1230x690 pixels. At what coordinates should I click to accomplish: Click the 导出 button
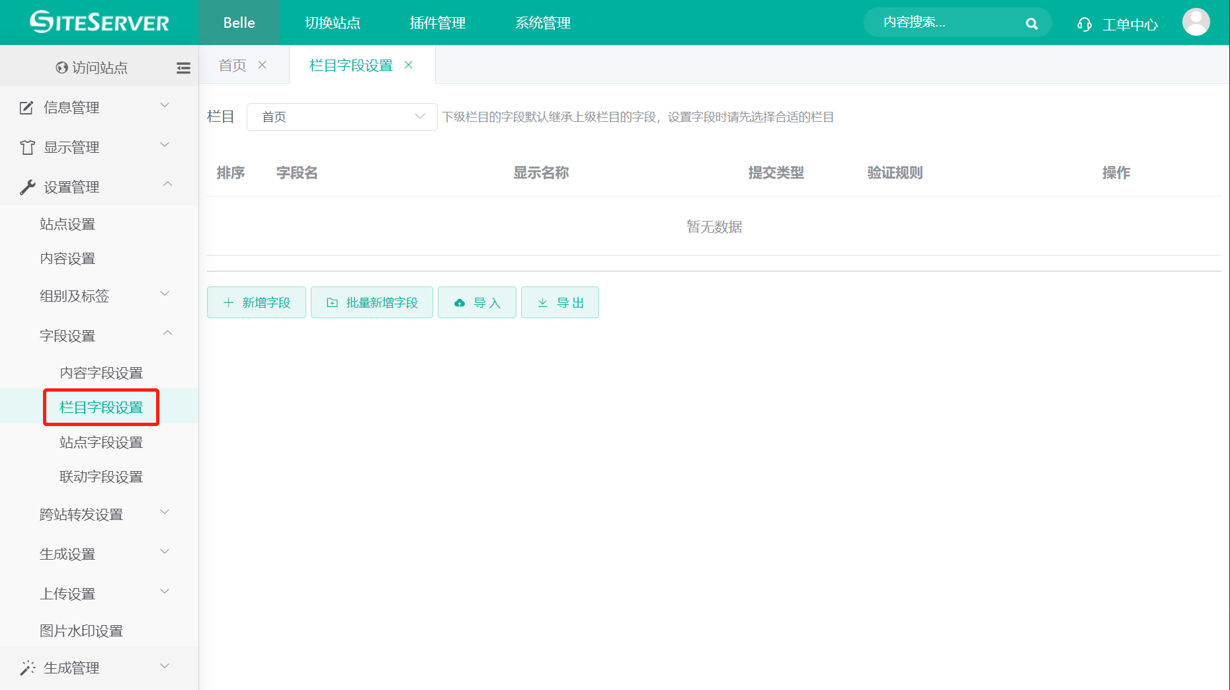click(x=559, y=302)
